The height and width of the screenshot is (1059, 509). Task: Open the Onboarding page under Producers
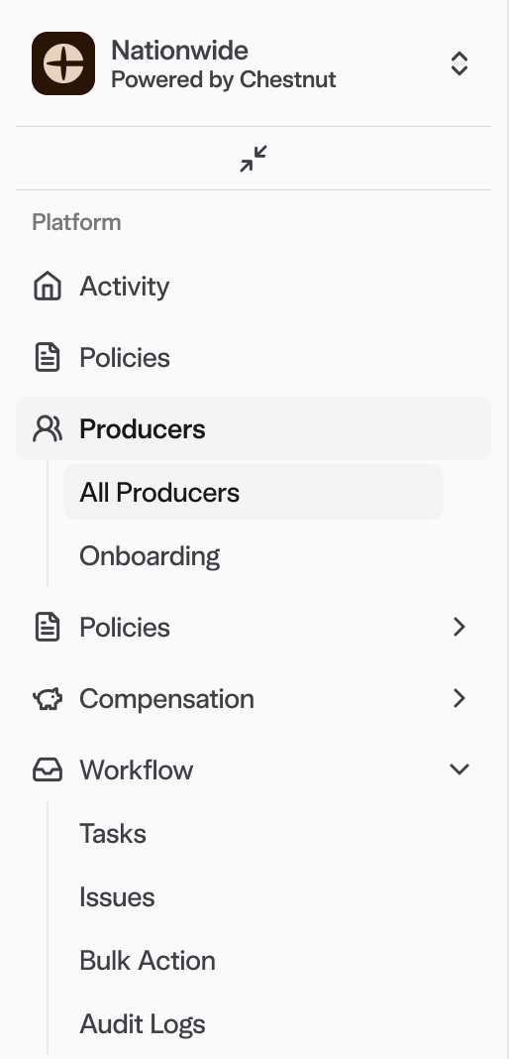pos(150,556)
